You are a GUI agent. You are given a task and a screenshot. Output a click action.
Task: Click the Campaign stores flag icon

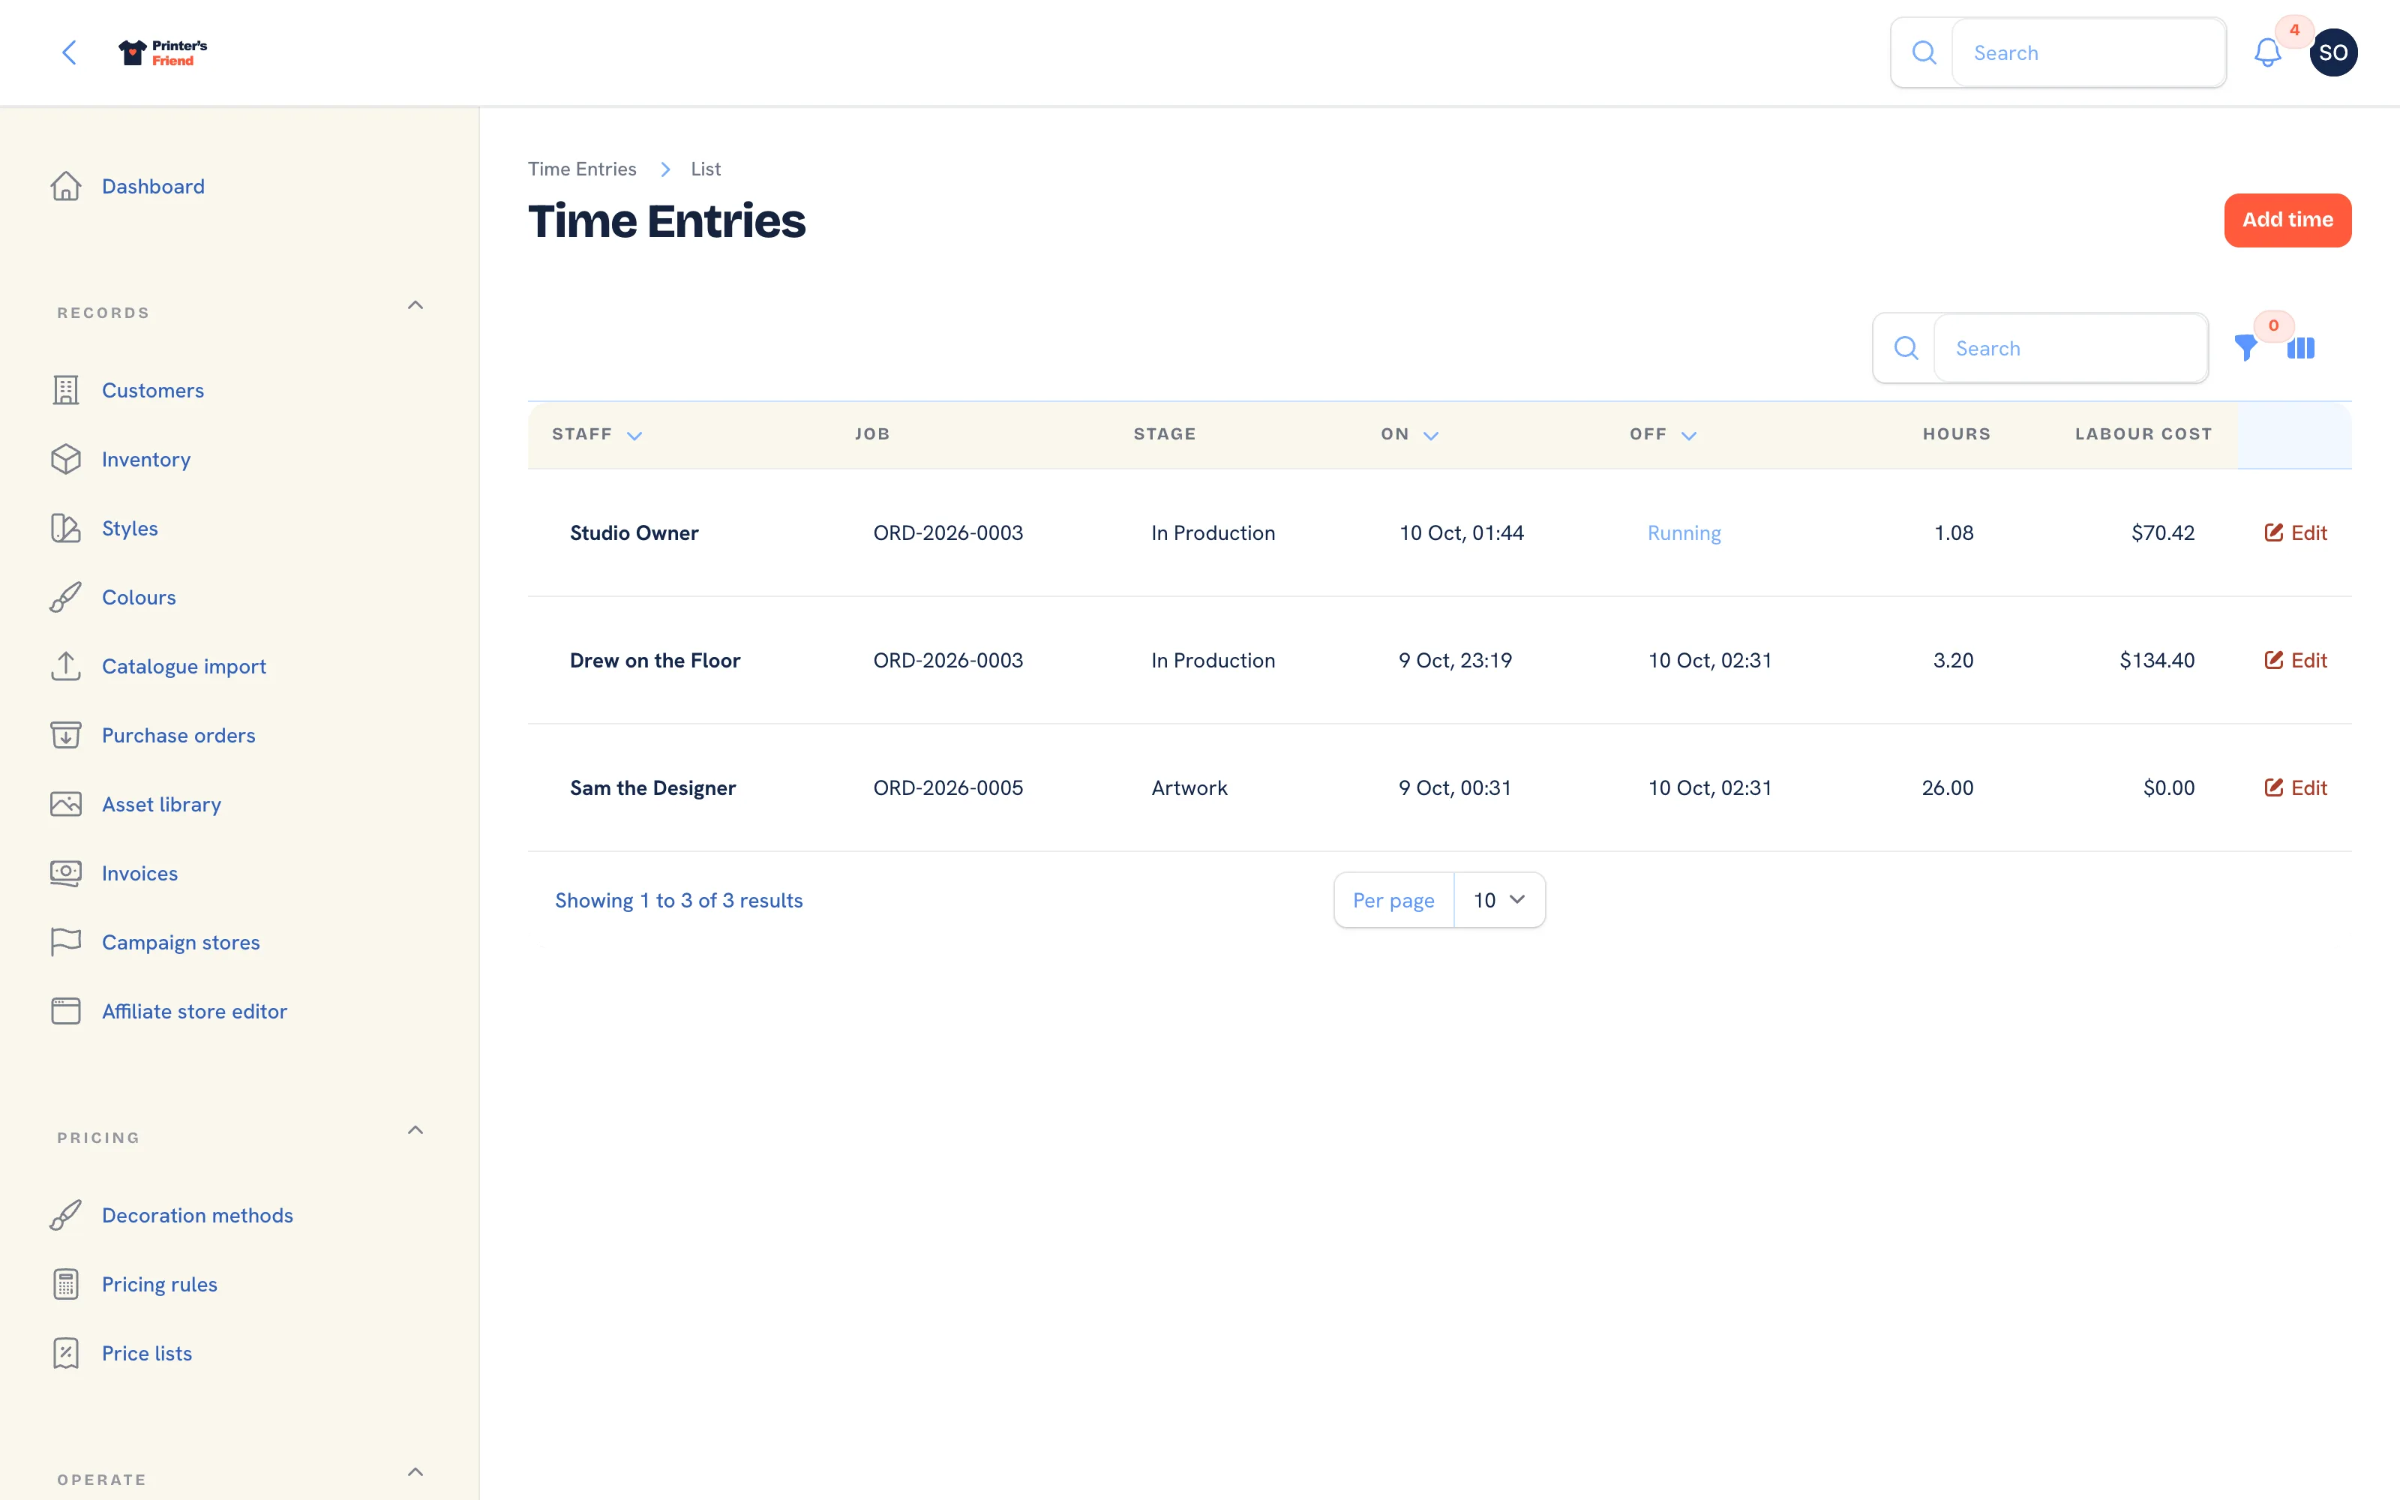tap(65, 943)
